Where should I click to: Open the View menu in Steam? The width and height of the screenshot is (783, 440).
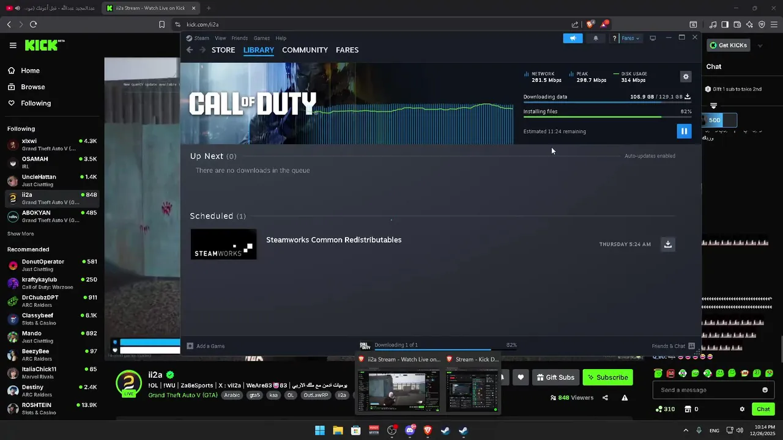point(220,38)
